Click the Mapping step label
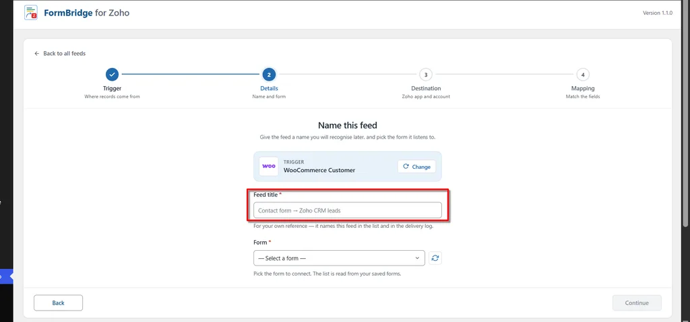690x322 pixels. [x=583, y=88]
